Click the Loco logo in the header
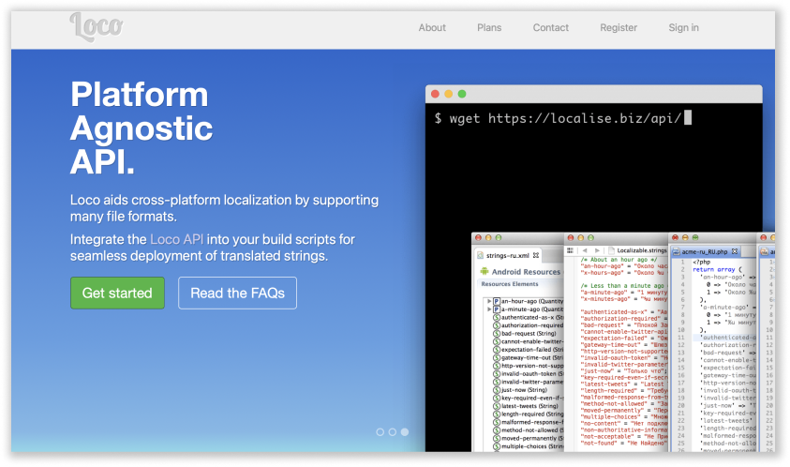This screenshot has height=467, width=790. point(97,27)
